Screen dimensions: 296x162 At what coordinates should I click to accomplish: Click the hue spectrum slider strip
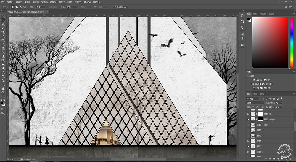tap(292, 43)
